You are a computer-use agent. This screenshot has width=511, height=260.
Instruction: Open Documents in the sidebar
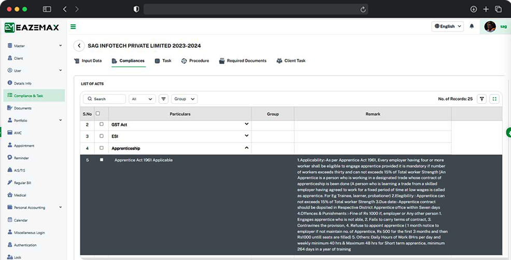(20, 108)
